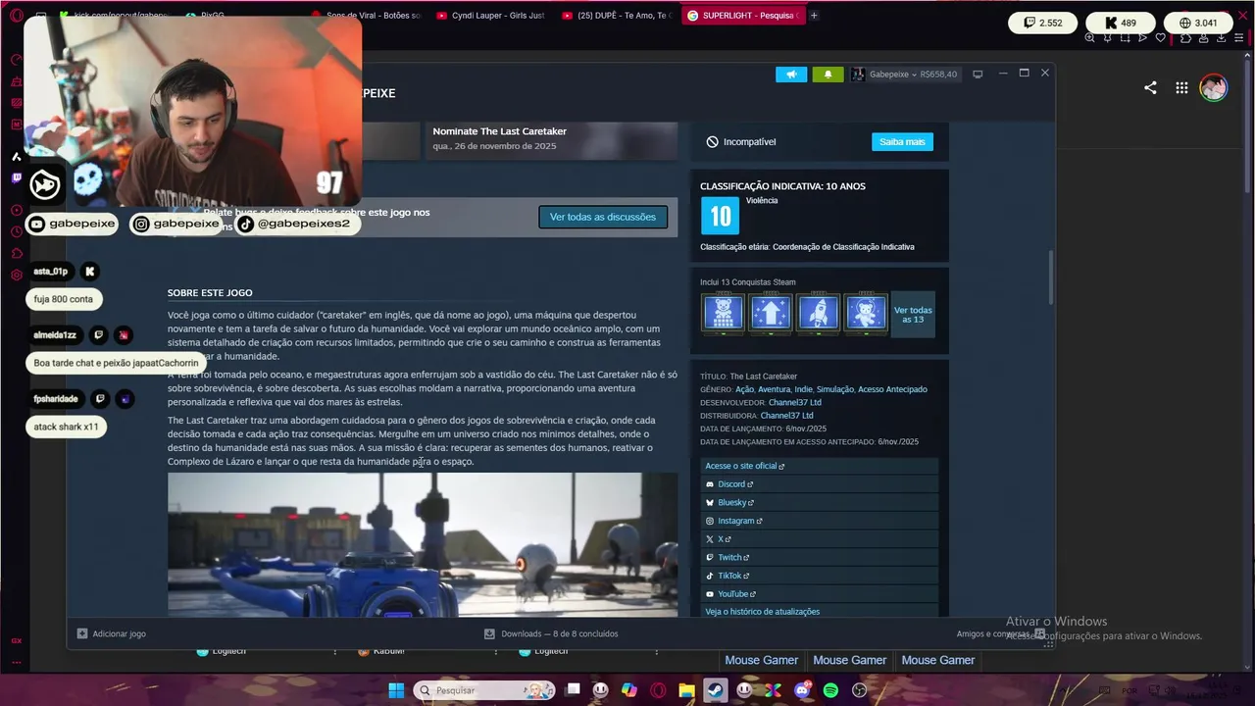1255x706 pixels.
Task: Open rocket achievement icon
Action: 818,313
